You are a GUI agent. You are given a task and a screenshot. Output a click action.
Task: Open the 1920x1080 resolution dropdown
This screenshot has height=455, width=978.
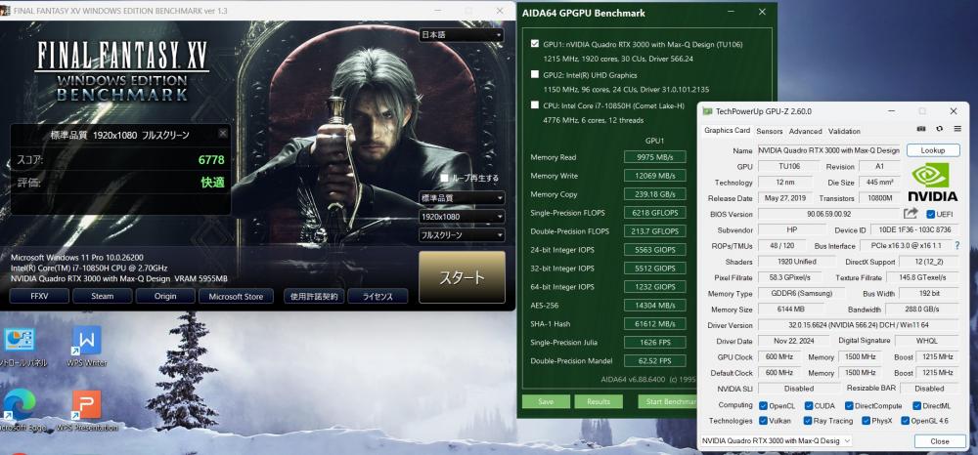tap(462, 217)
